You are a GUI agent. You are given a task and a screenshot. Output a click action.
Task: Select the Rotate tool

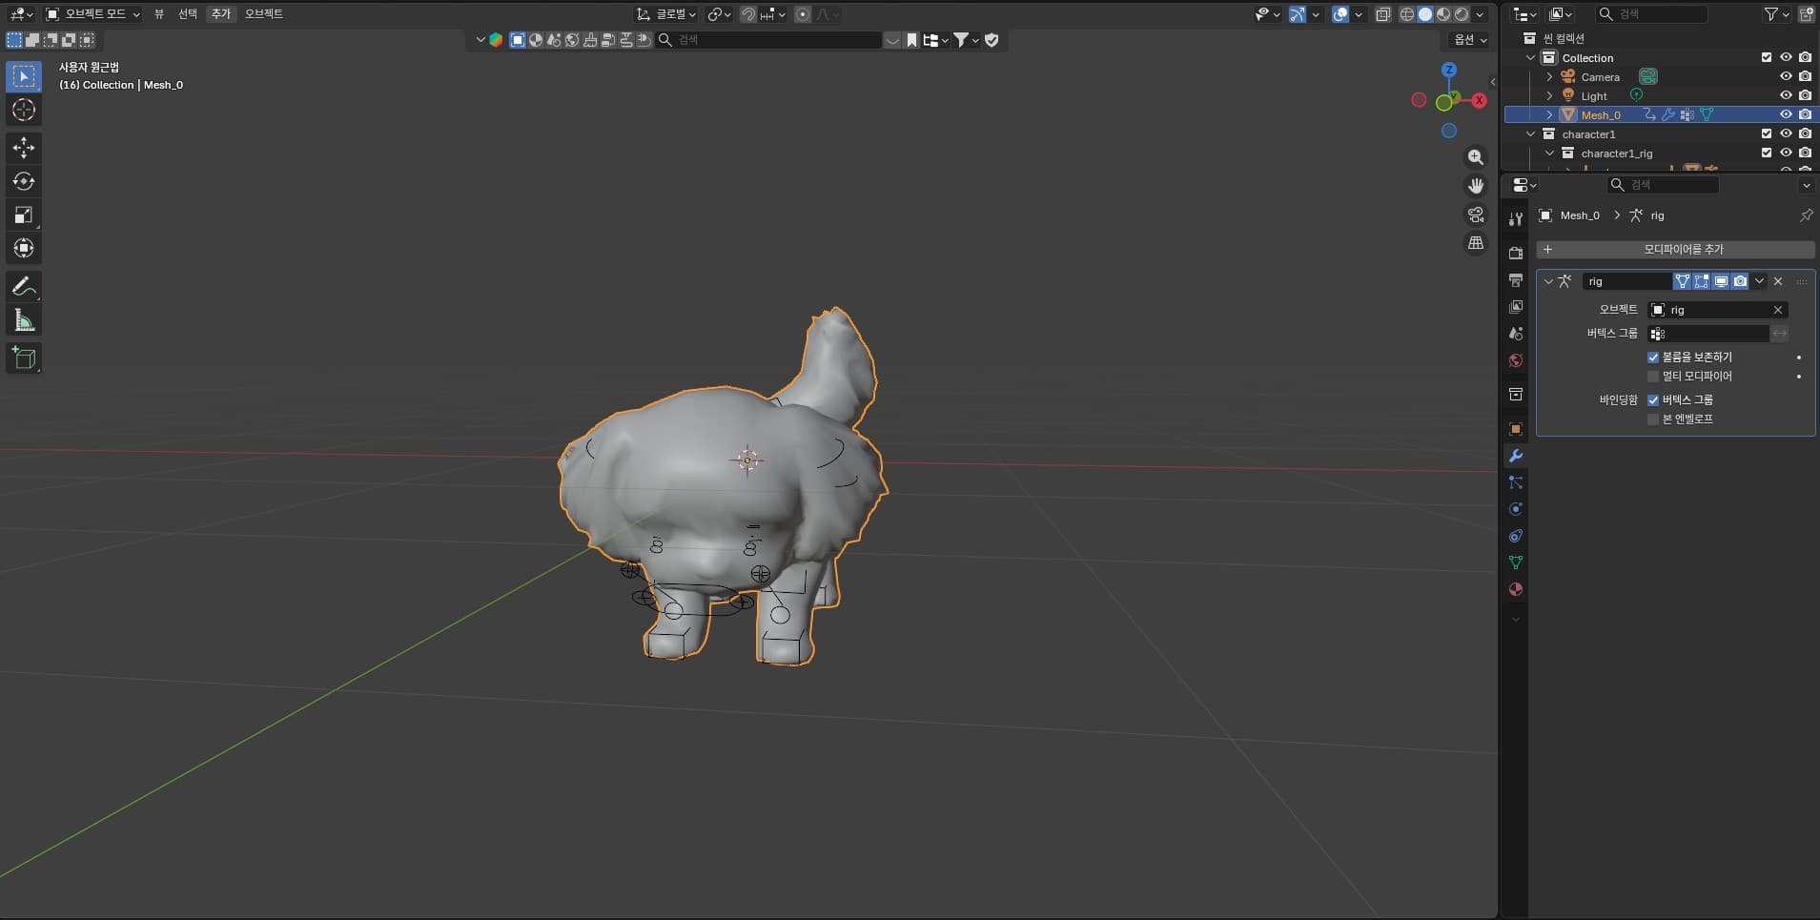(x=24, y=181)
